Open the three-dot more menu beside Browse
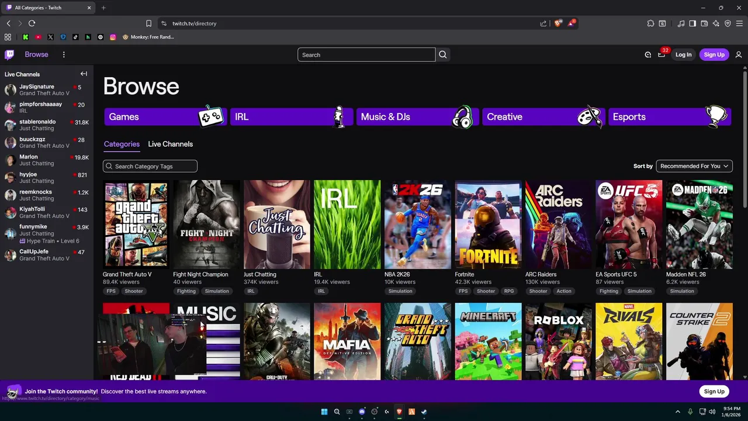Viewport: 748px width, 421px height. pyautogui.click(x=64, y=54)
